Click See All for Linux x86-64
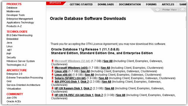This screenshot has width=188, height=106. pos(89,75)
